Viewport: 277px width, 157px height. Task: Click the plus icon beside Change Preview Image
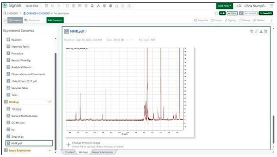pyautogui.click(x=68, y=145)
